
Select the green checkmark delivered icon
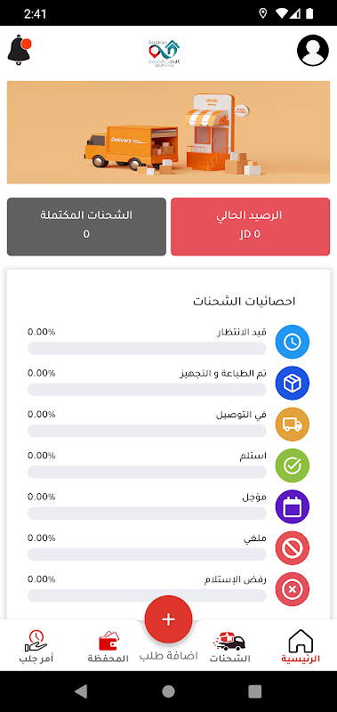coord(293,465)
